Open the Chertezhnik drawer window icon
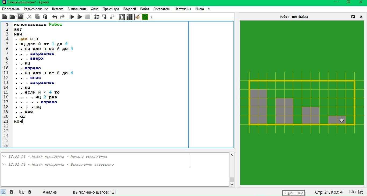 click(x=145, y=17)
